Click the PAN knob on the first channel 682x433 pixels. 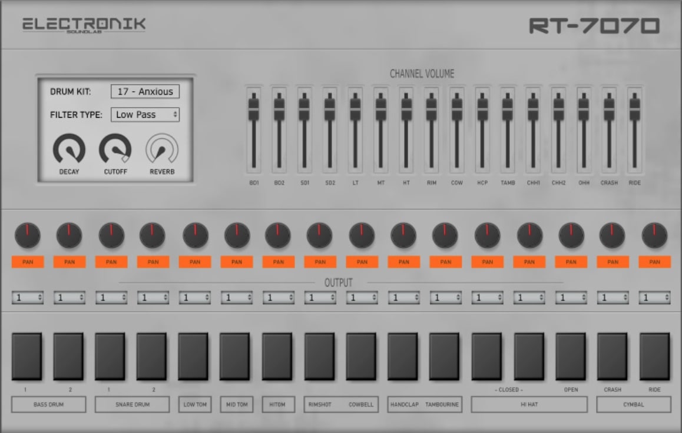point(27,234)
